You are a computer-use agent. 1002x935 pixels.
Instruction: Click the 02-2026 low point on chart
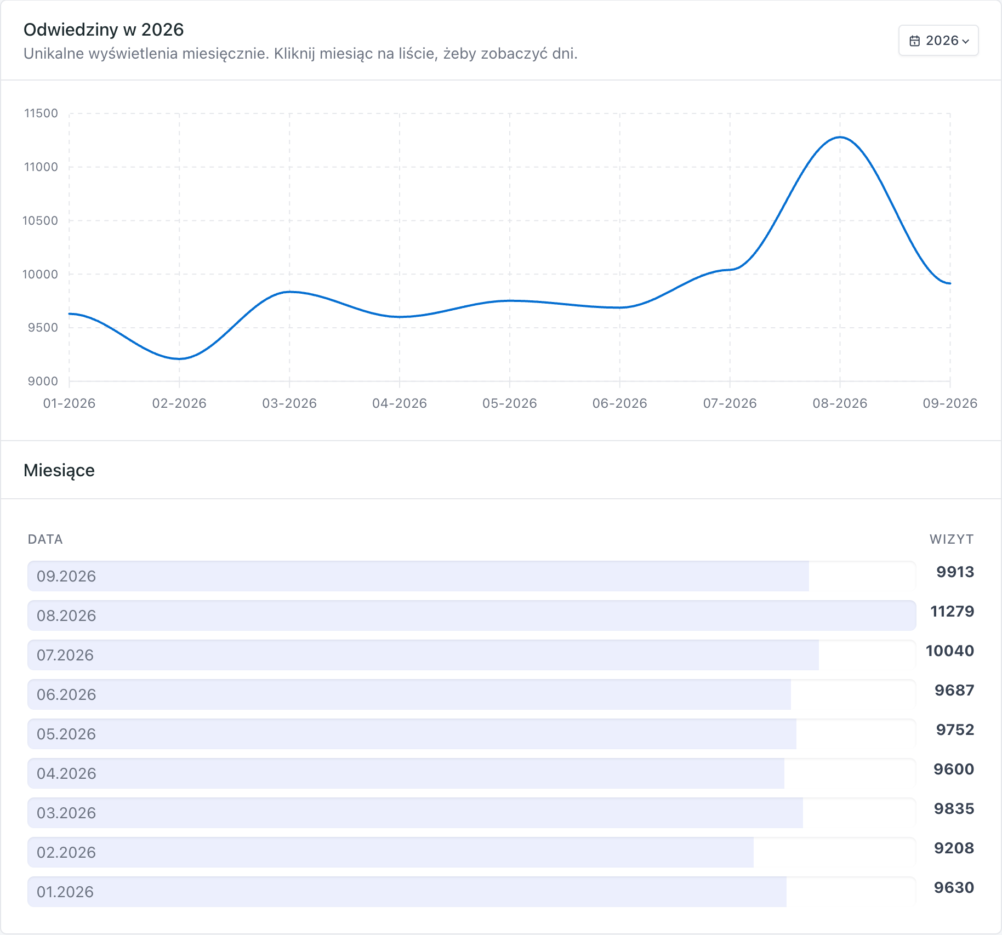179,359
